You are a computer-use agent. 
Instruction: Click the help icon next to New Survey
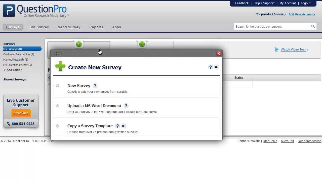(95, 86)
